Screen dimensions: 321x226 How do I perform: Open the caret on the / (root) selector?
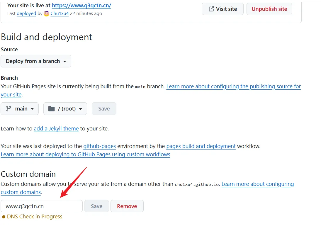pos(80,109)
